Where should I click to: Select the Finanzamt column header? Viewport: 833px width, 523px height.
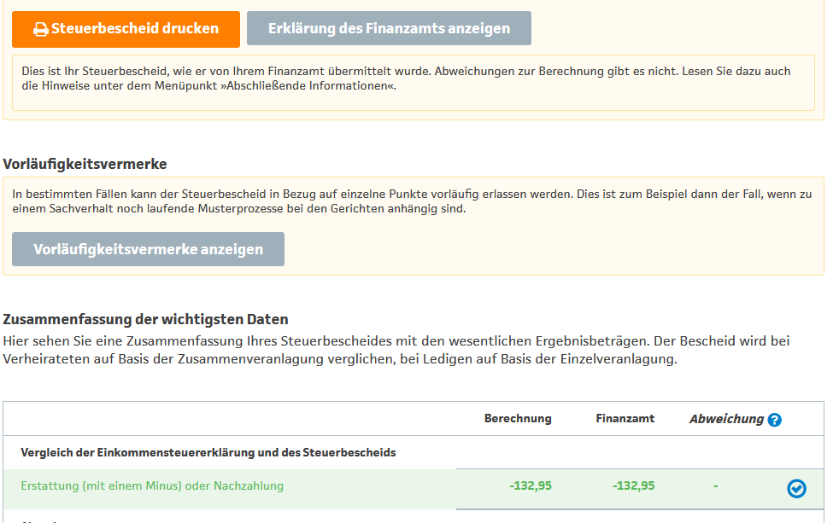625,419
